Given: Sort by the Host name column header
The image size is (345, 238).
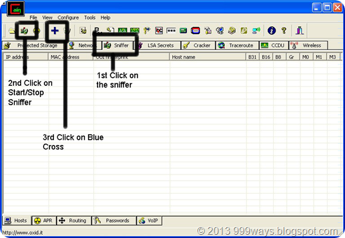Looking at the screenshot, I should [208, 57].
